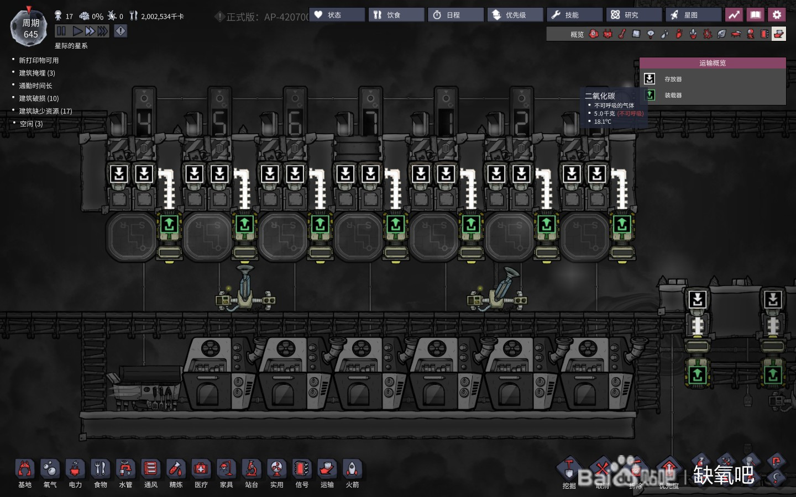Open the Rooms overlay
This screenshot has width=796, height=497.
click(736, 34)
